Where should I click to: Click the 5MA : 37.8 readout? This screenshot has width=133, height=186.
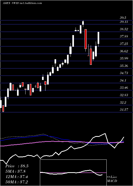click(x=15, y=171)
